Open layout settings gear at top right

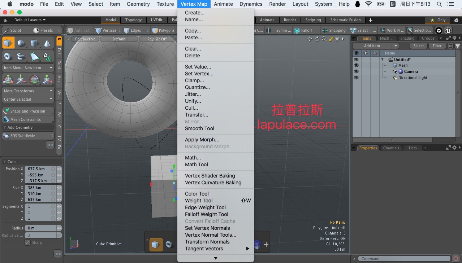coord(456,20)
